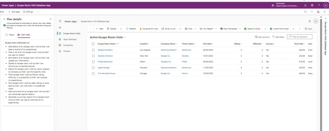Open Team Members in the navigation
329x131 pixels.
click(x=69, y=39)
